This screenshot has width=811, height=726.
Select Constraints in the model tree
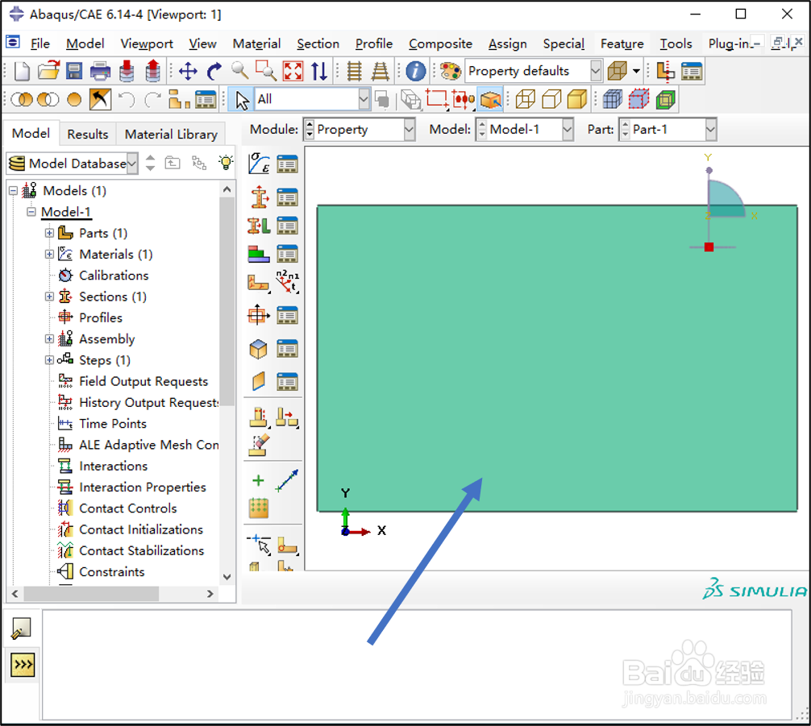click(x=112, y=572)
